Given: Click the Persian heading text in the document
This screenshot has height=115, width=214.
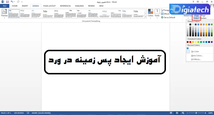Looking at the screenshot, I should pyautogui.click(x=105, y=60).
